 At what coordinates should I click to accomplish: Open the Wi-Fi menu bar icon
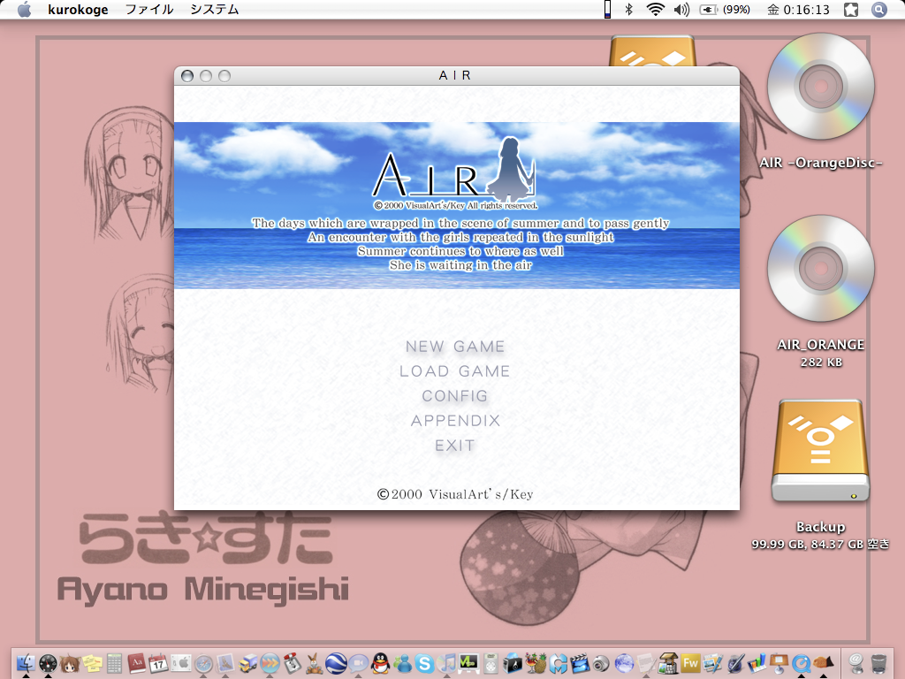click(x=655, y=10)
